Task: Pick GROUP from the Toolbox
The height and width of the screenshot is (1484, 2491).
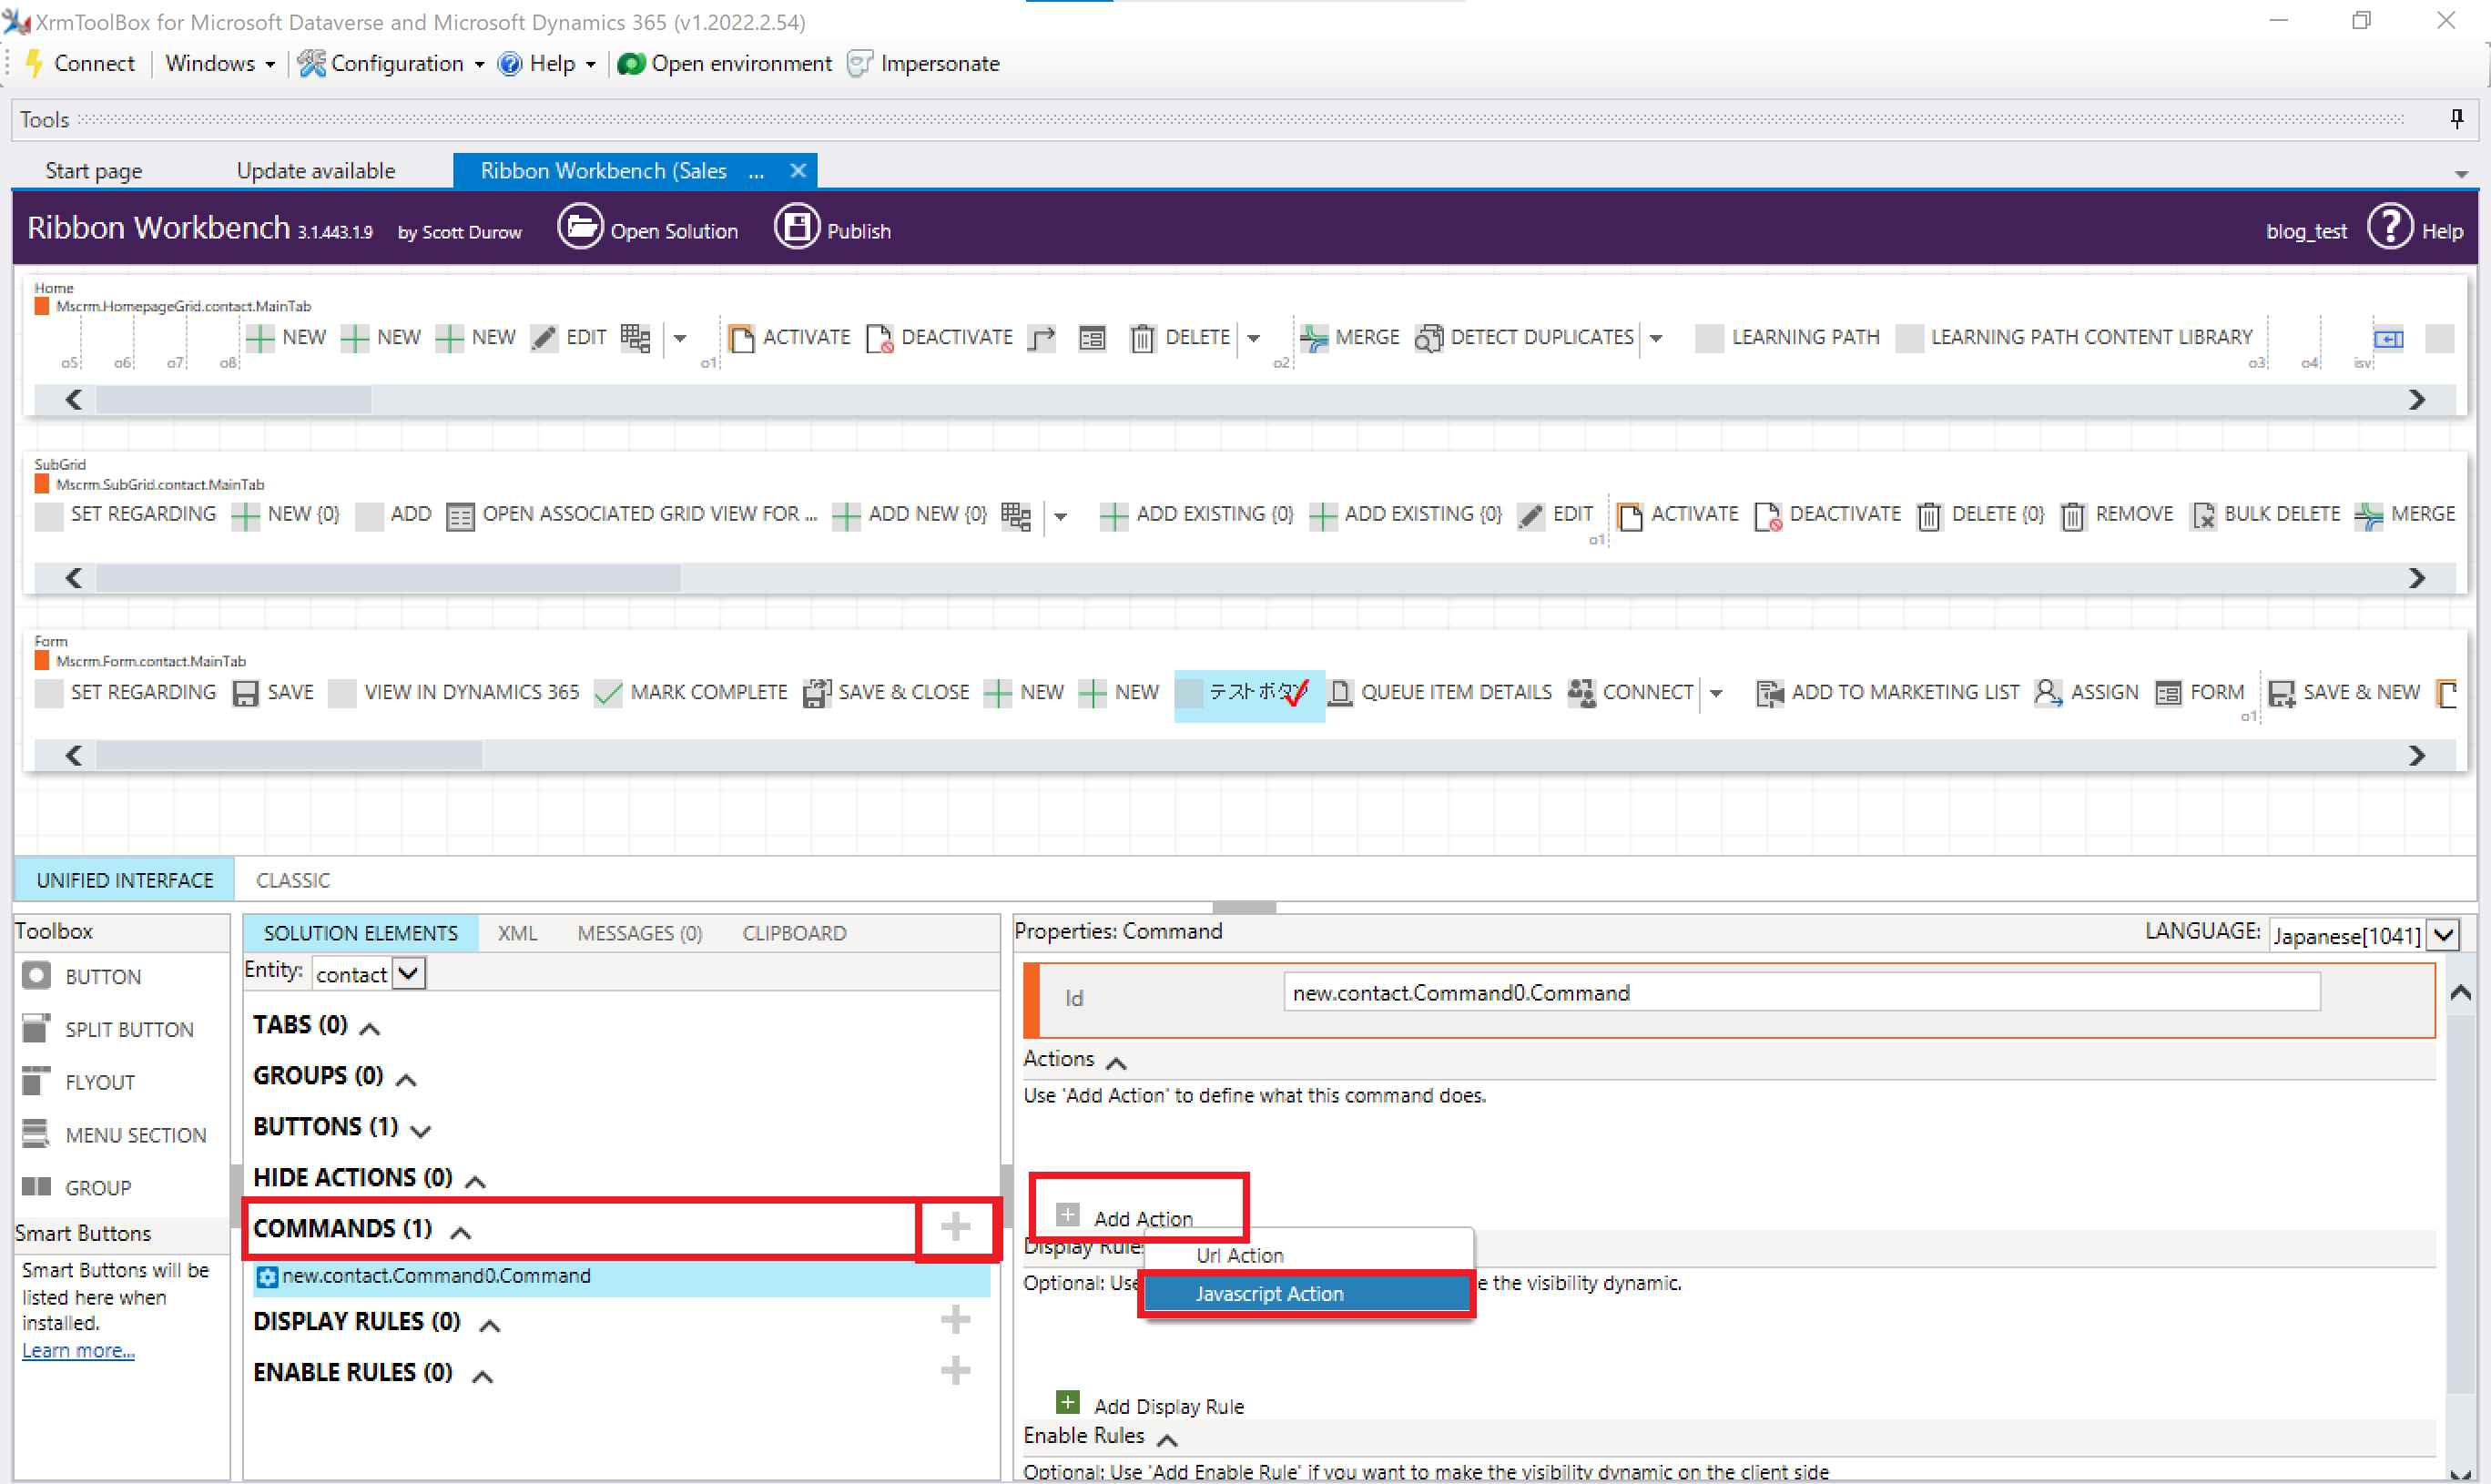Action: pyautogui.click(x=77, y=1188)
